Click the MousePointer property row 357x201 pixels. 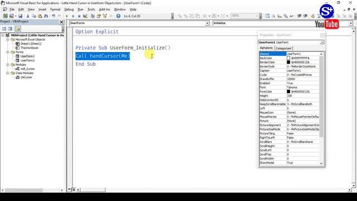(289, 117)
